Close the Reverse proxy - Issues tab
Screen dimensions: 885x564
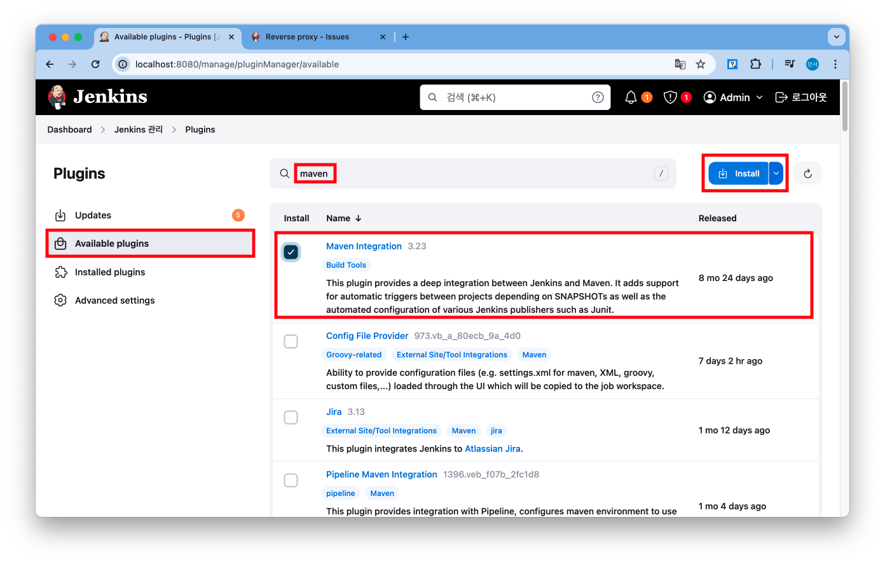pos(383,37)
